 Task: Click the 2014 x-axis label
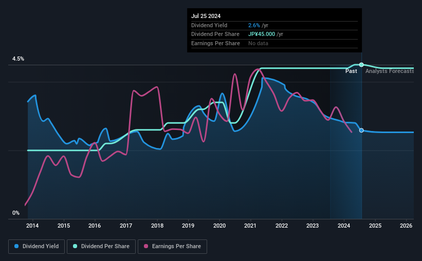[32, 226]
